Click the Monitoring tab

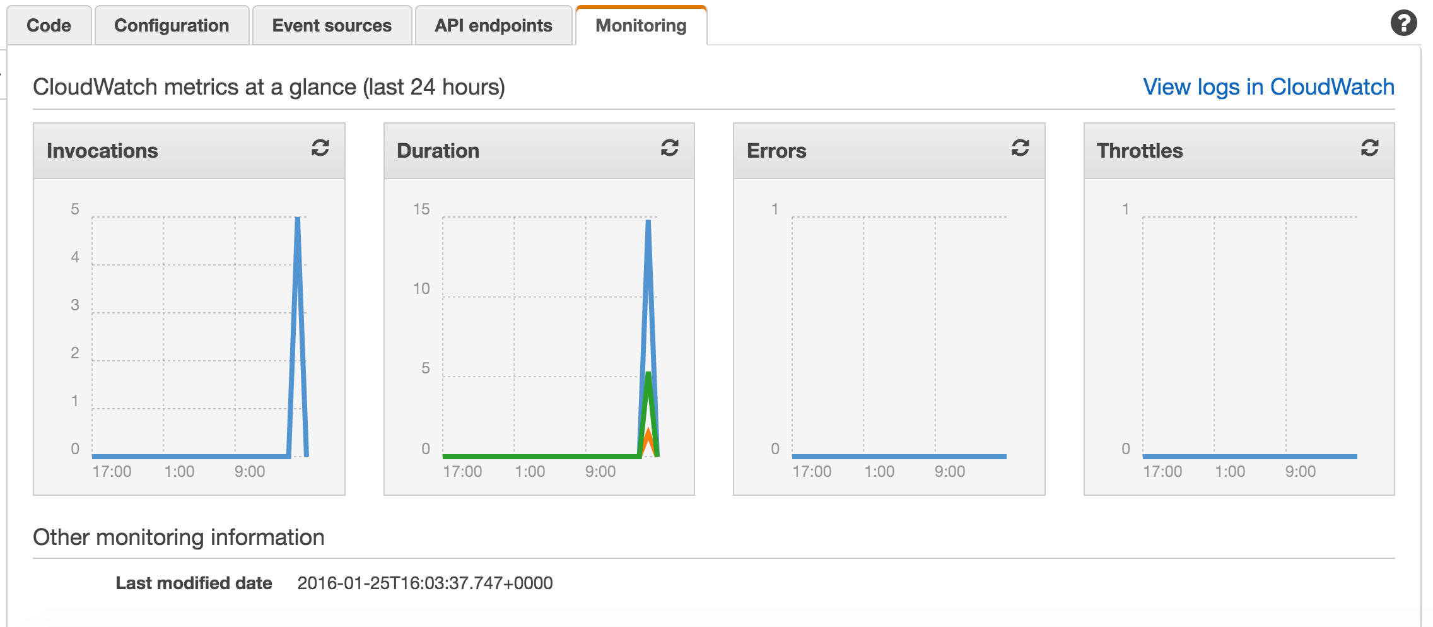(640, 25)
